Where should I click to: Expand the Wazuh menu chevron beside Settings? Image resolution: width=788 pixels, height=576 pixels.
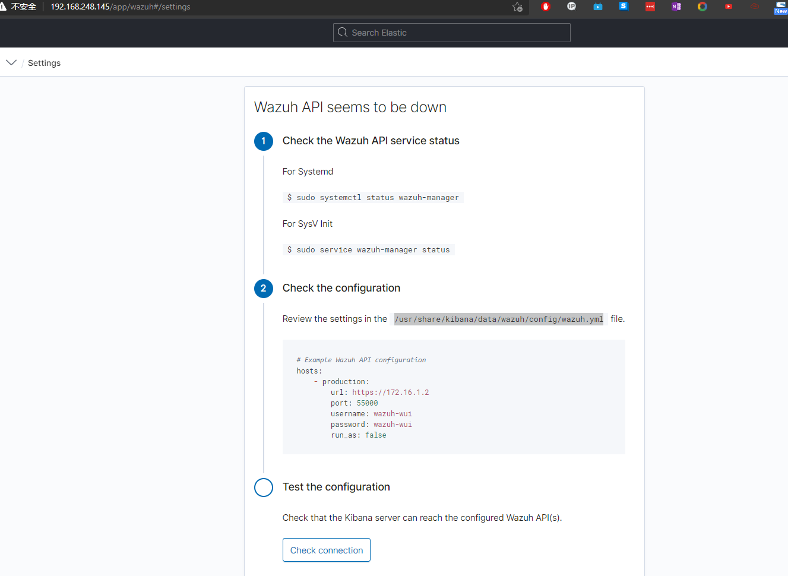click(x=11, y=62)
